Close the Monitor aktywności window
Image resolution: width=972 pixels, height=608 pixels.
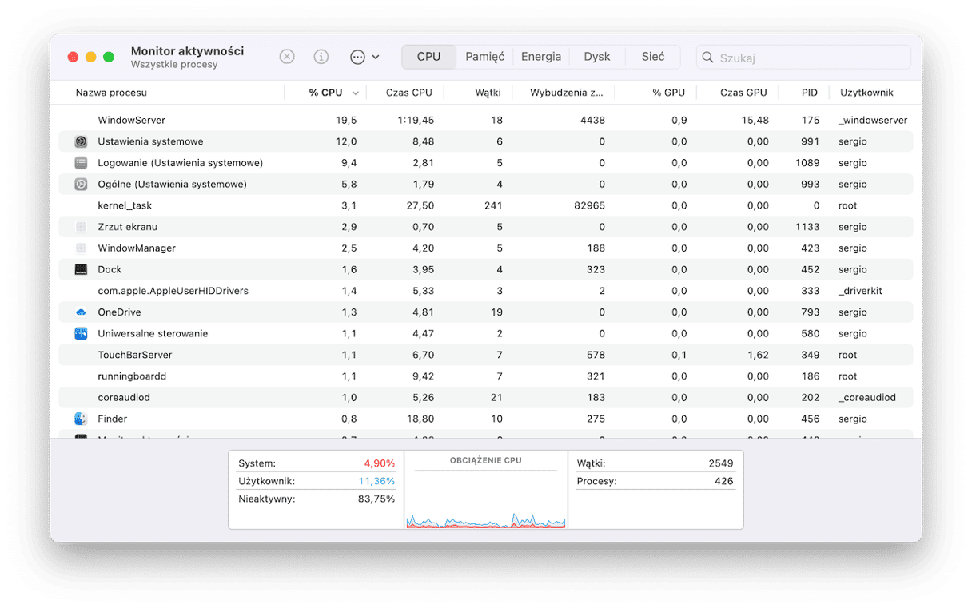coord(73,58)
